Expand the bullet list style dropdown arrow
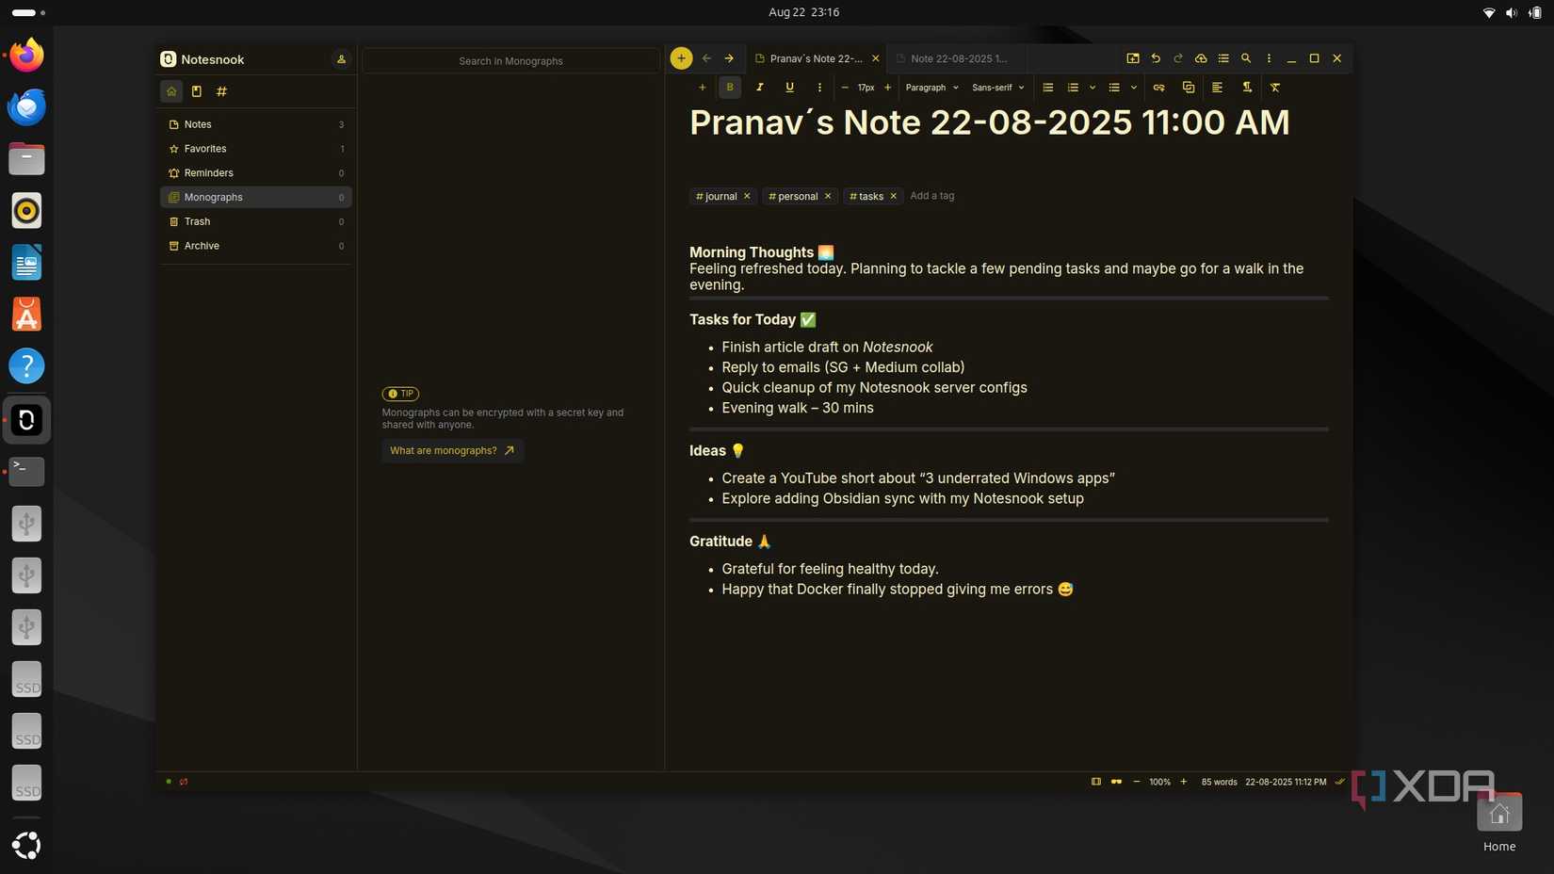Screen dimensions: 1554x874 (x=1134, y=88)
